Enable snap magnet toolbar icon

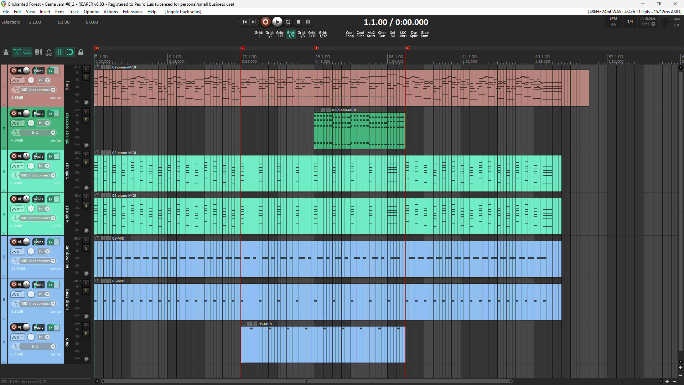tap(70, 52)
